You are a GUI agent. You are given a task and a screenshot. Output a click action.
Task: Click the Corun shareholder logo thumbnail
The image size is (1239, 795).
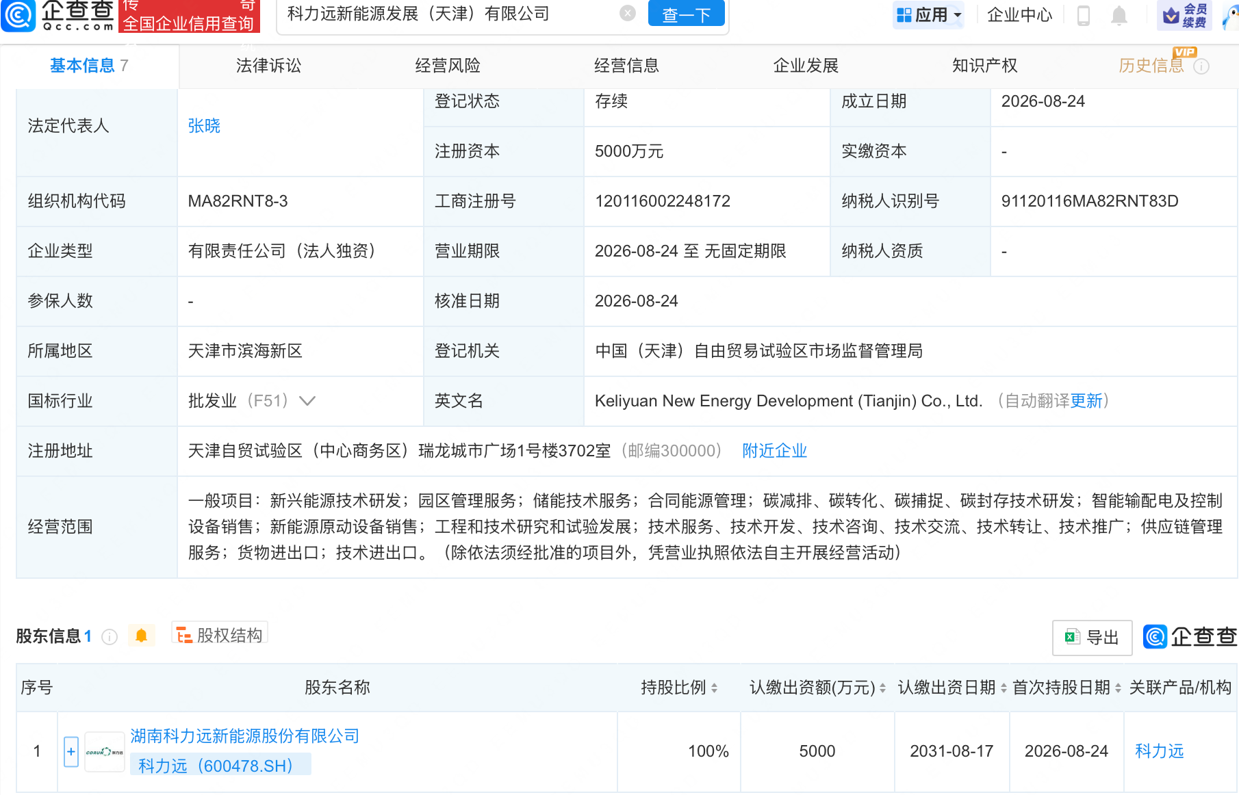click(105, 752)
